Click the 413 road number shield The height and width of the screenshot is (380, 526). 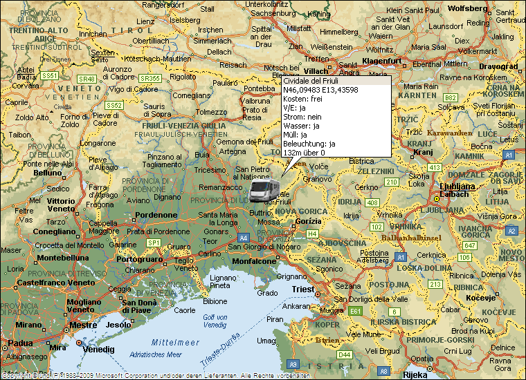coord(435,167)
